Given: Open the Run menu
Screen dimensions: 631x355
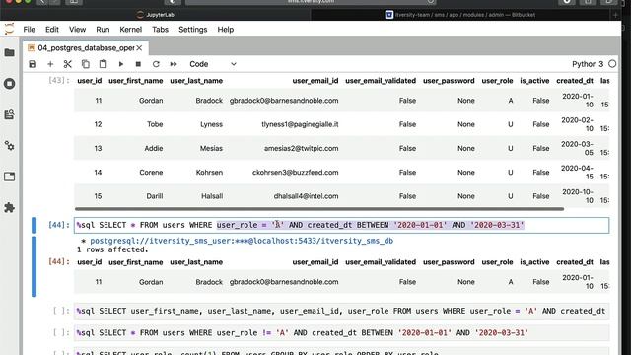Looking at the screenshot, I should coord(103,30).
